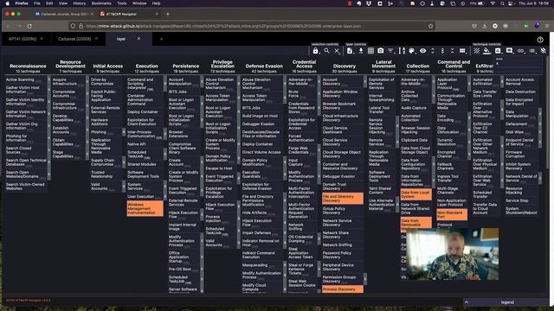Viewport: 554px width, 311px height.
Task: Open Firefox Bookmarks menu
Action: click(101, 3)
